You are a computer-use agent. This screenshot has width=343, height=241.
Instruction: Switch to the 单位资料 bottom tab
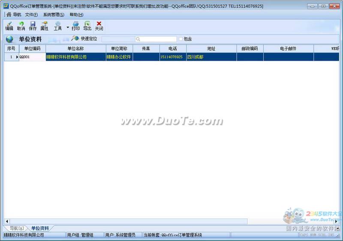40,228
